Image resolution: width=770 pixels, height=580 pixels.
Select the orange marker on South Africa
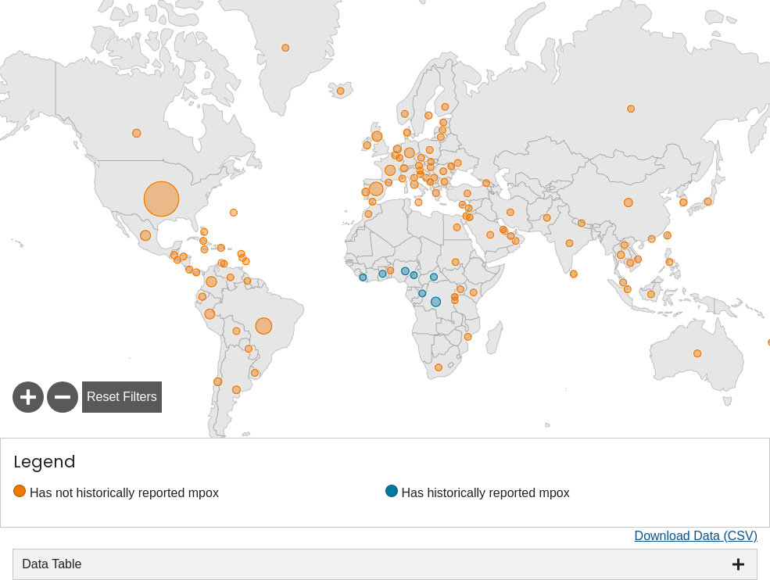click(439, 367)
